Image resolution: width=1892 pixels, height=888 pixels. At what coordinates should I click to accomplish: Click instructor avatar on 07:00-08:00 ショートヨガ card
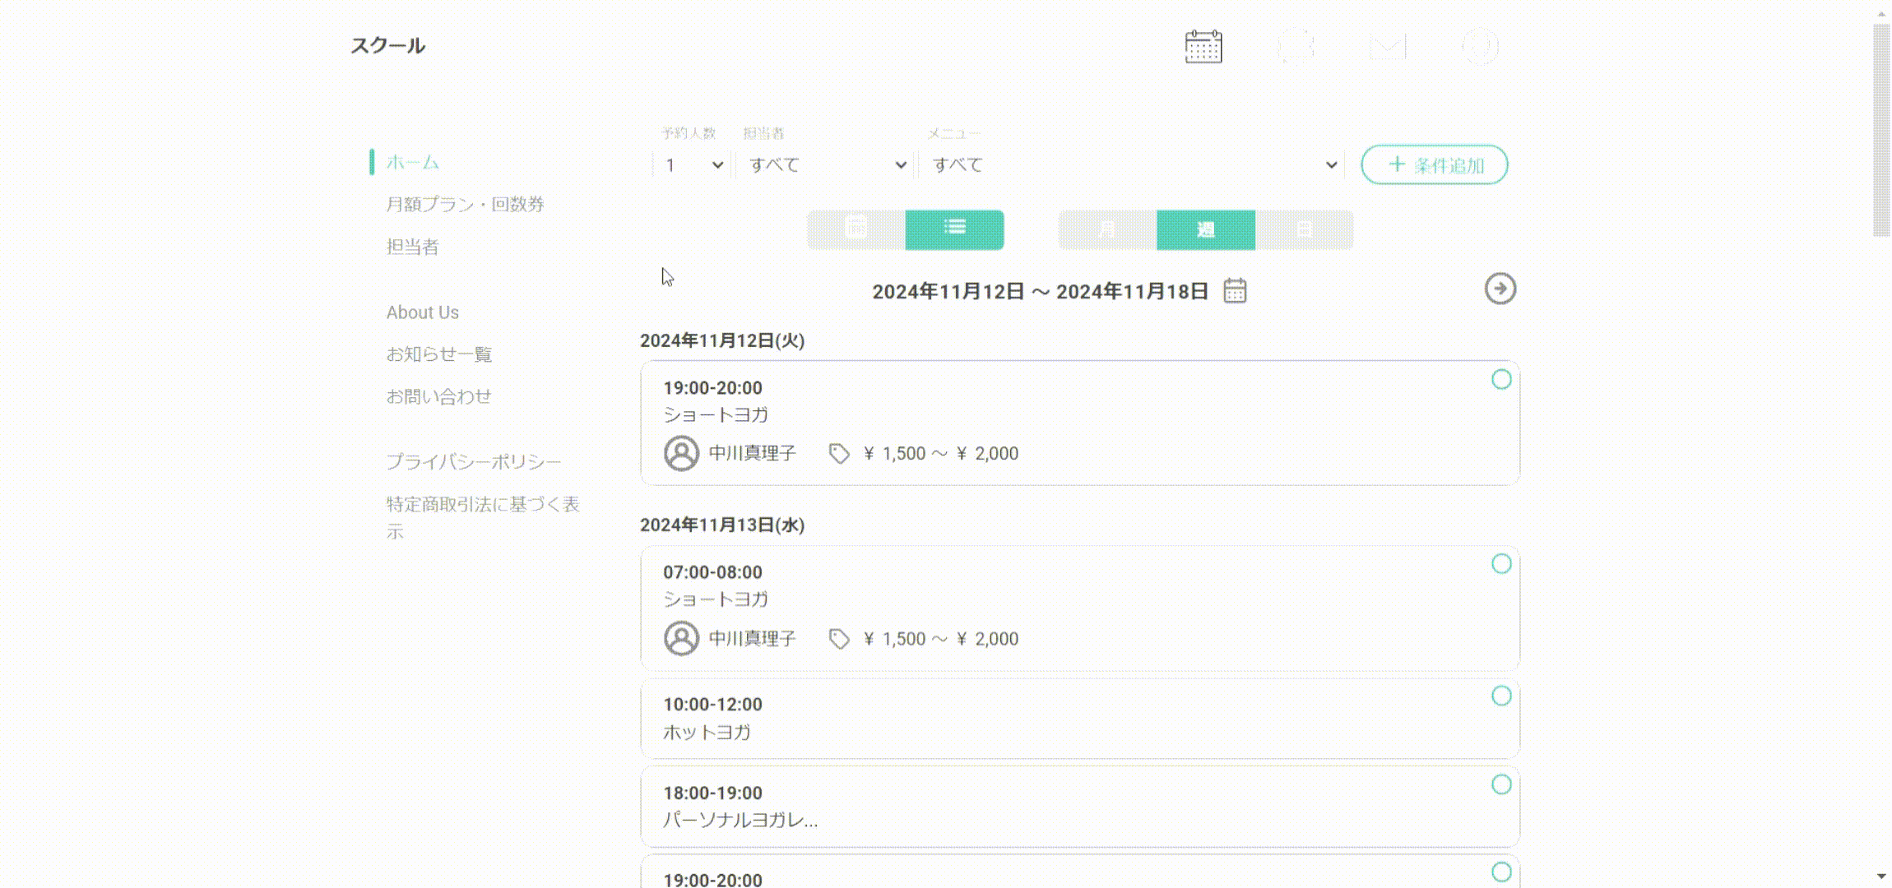[x=681, y=638]
